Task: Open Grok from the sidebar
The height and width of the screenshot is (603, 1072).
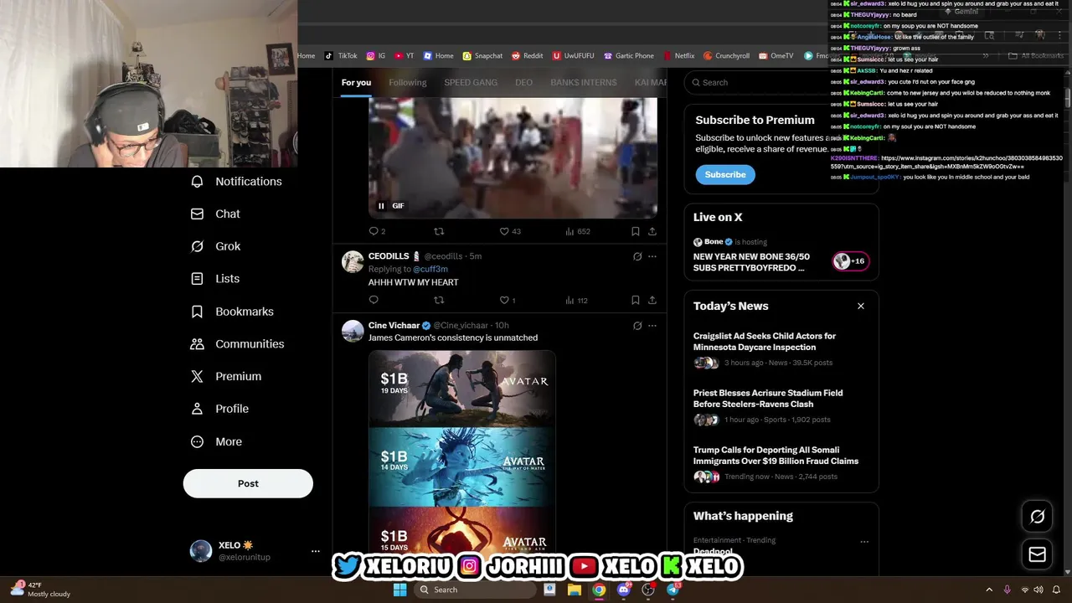Action: coord(215,246)
